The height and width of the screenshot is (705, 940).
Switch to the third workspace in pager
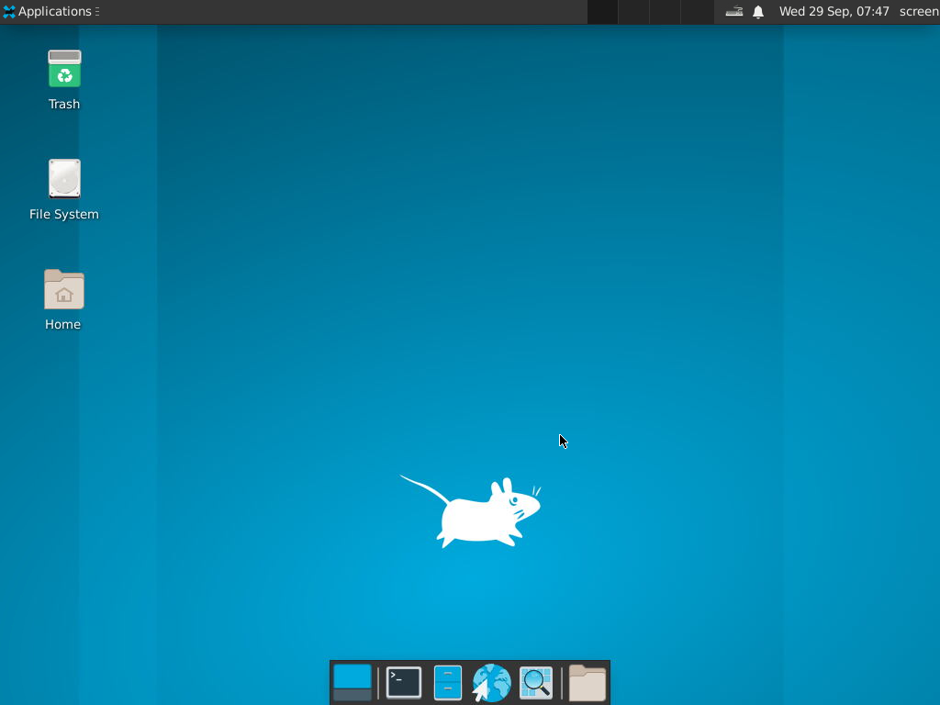coord(665,12)
